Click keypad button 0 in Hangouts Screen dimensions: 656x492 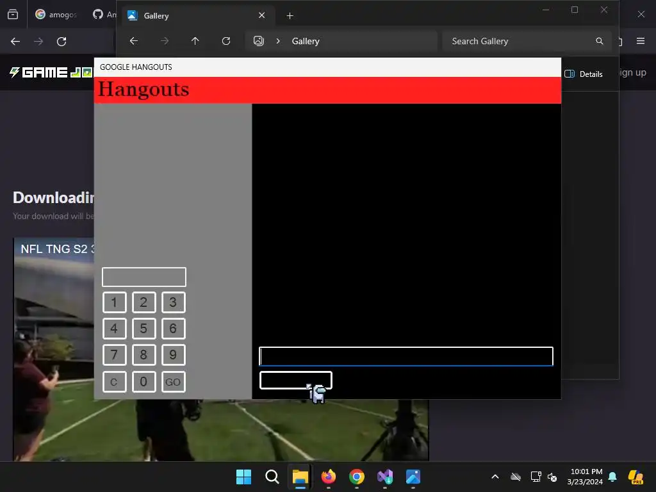click(x=144, y=382)
